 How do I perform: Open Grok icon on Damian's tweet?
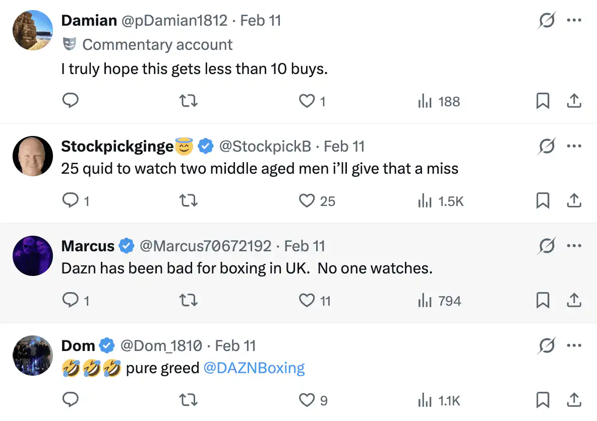click(x=547, y=21)
